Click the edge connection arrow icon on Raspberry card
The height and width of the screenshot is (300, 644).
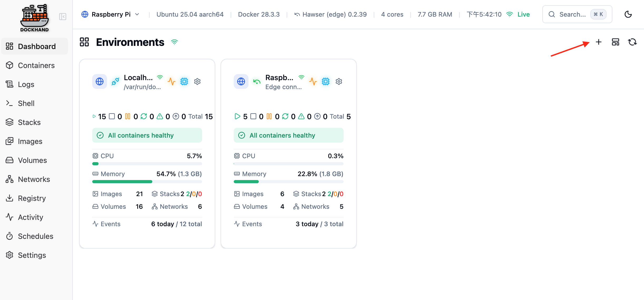point(256,81)
